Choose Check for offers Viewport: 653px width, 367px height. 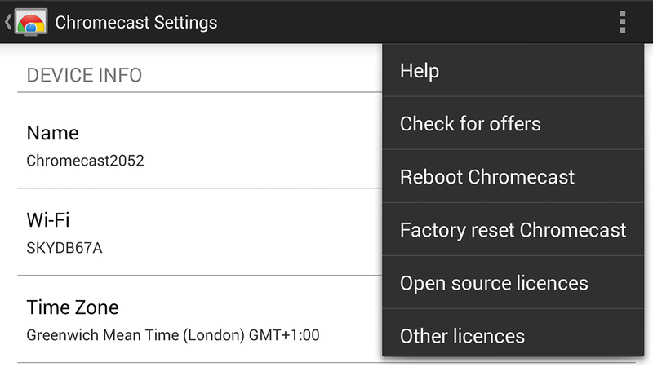513,124
